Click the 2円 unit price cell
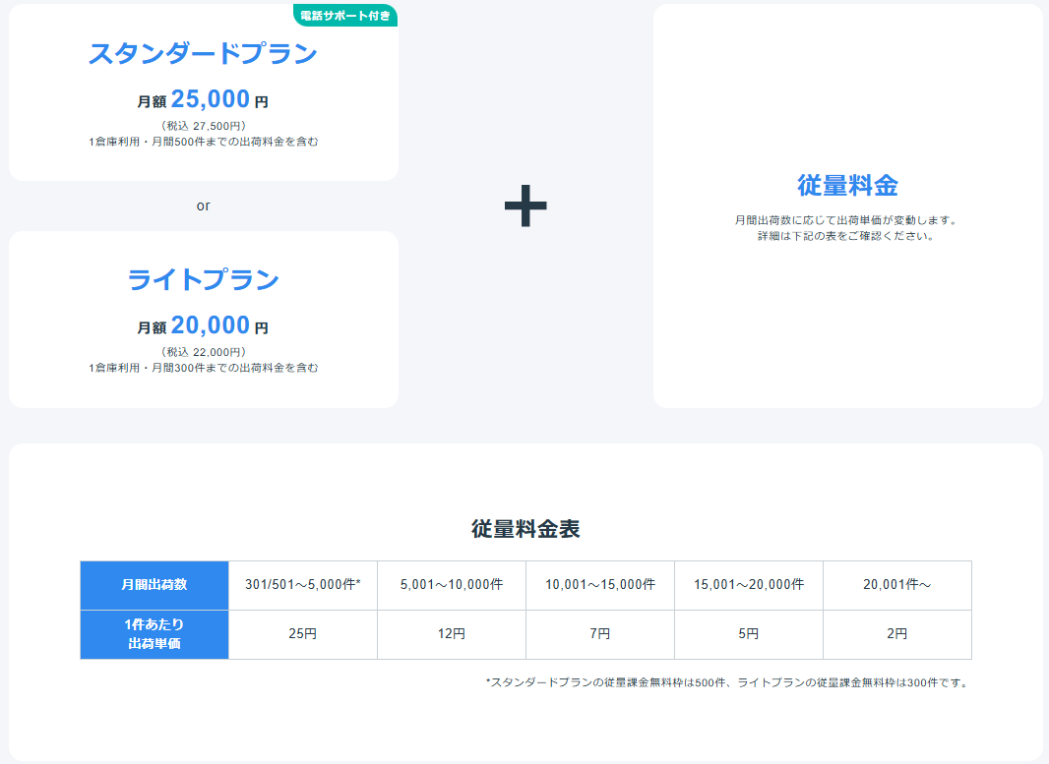1049x764 pixels. coord(897,634)
